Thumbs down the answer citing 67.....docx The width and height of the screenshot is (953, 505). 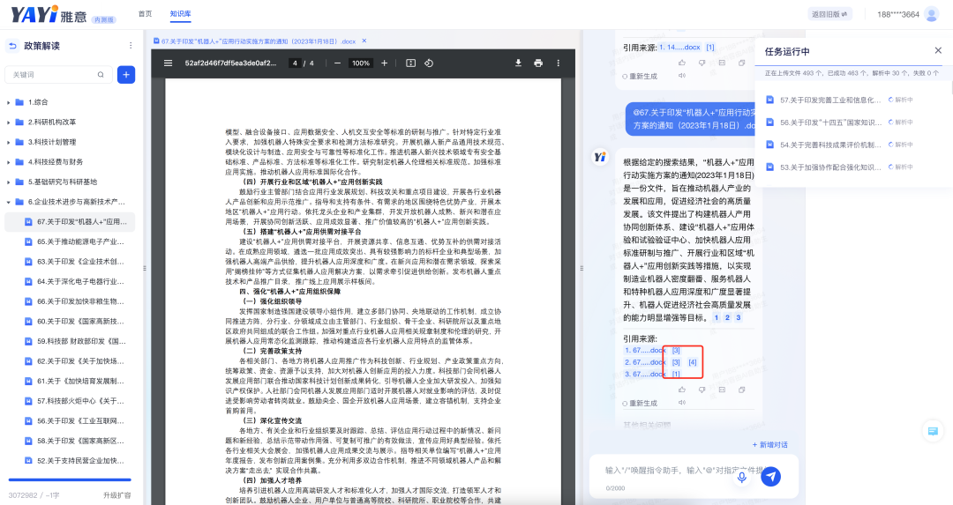pyautogui.click(x=702, y=390)
